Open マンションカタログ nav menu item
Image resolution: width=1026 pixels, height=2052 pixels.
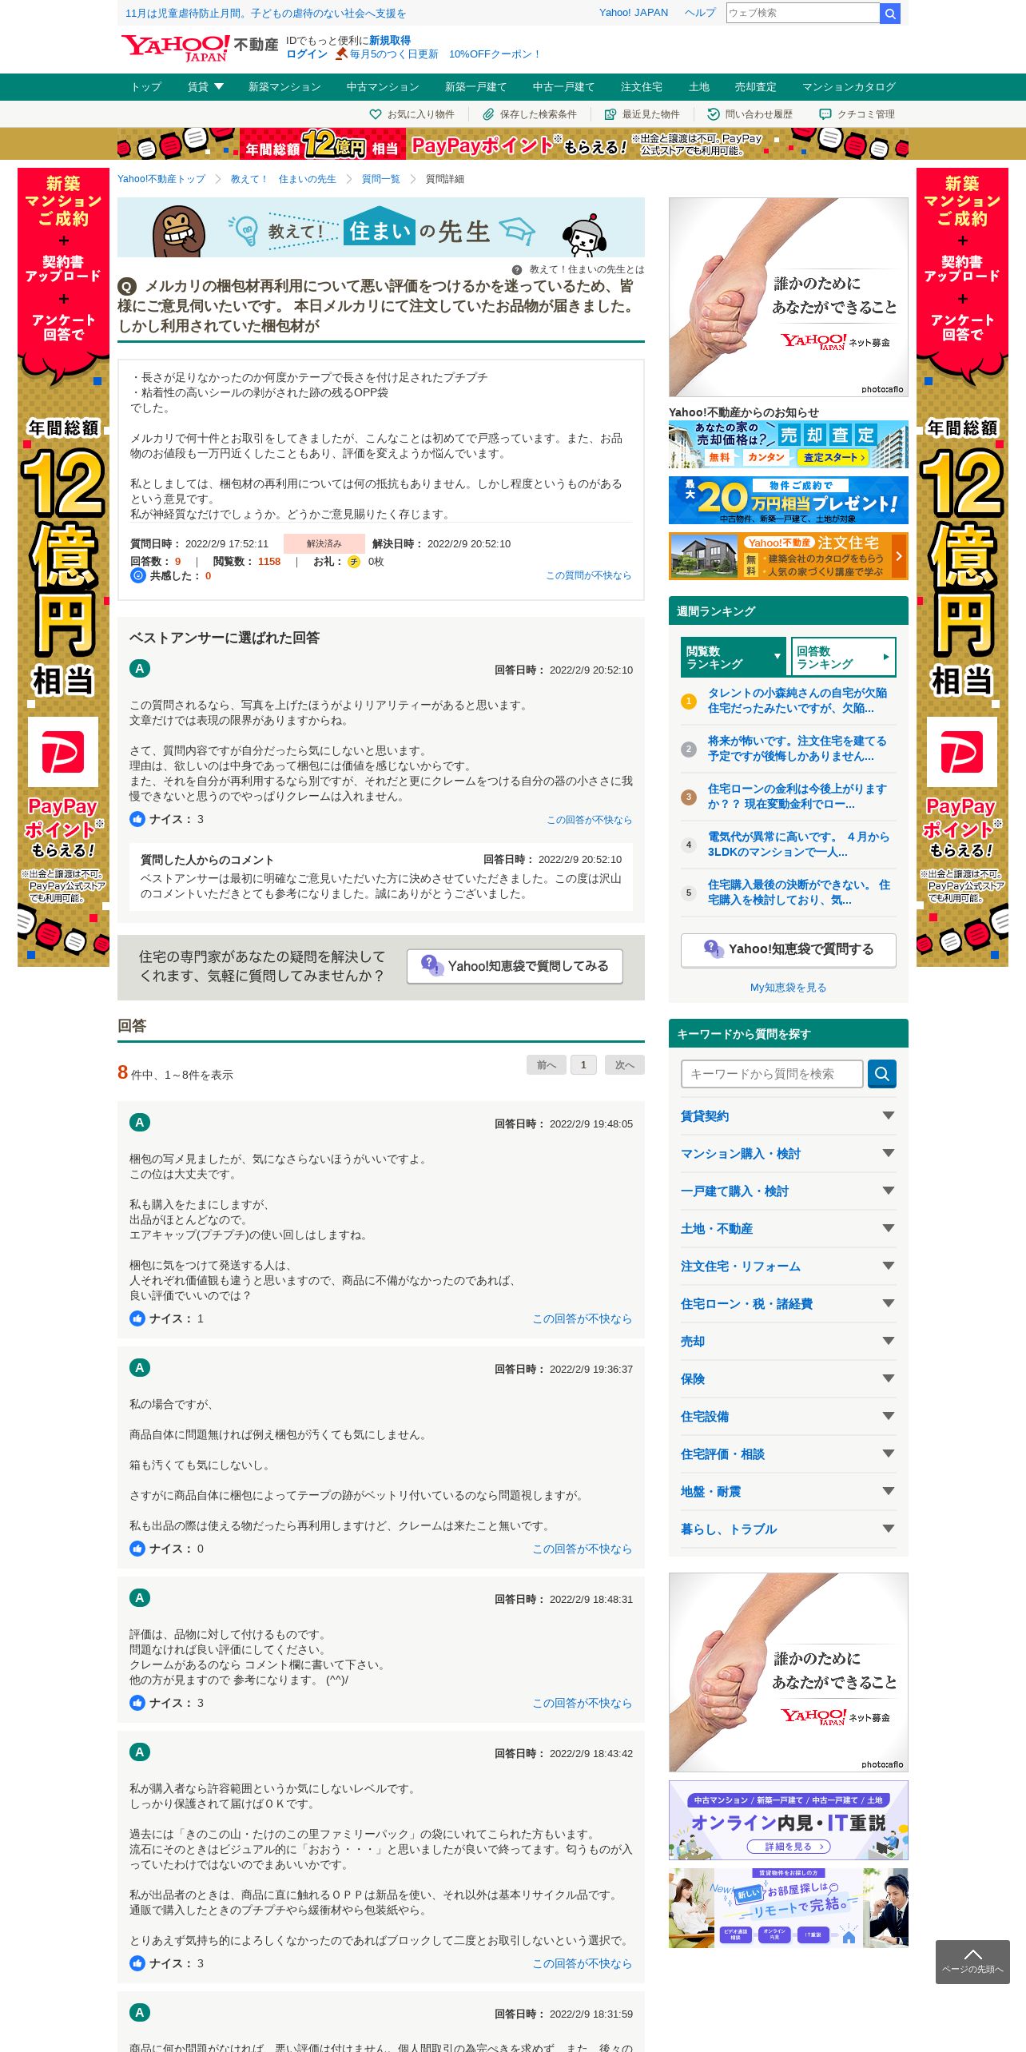pyautogui.click(x=849, y=87)
